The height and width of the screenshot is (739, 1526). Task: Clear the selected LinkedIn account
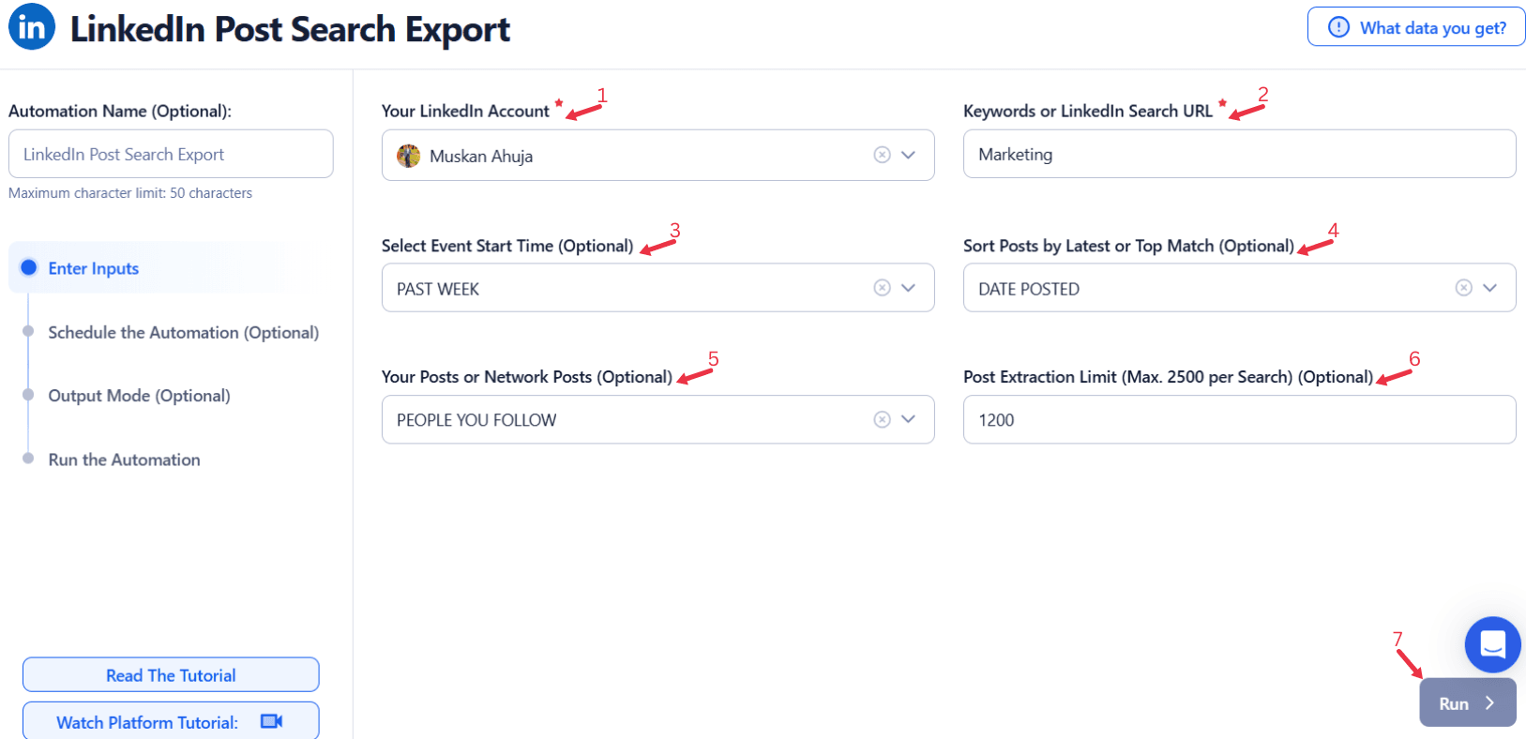[x=882, y=155]
